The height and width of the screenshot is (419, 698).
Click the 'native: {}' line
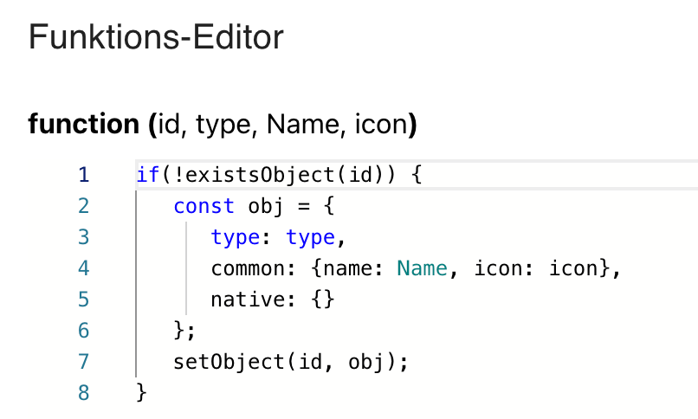coord(272,300)
